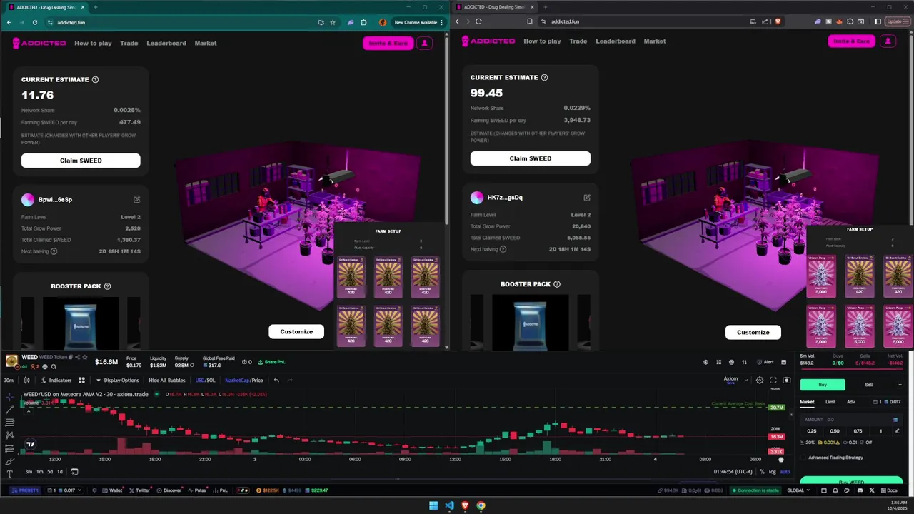Show Next halving info icon in left window
Viewport: 914px width, 514px height.
tap(54, 251)
